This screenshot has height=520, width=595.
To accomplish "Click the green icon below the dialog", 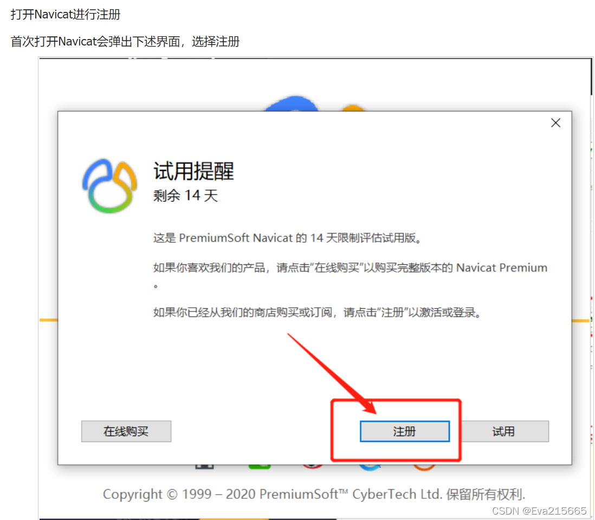I will tap(260, 467).
